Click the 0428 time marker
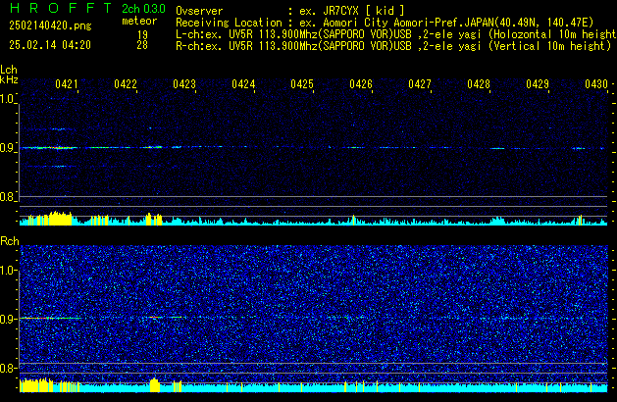Viewport: 617px width, 402px height. [479, 84]
